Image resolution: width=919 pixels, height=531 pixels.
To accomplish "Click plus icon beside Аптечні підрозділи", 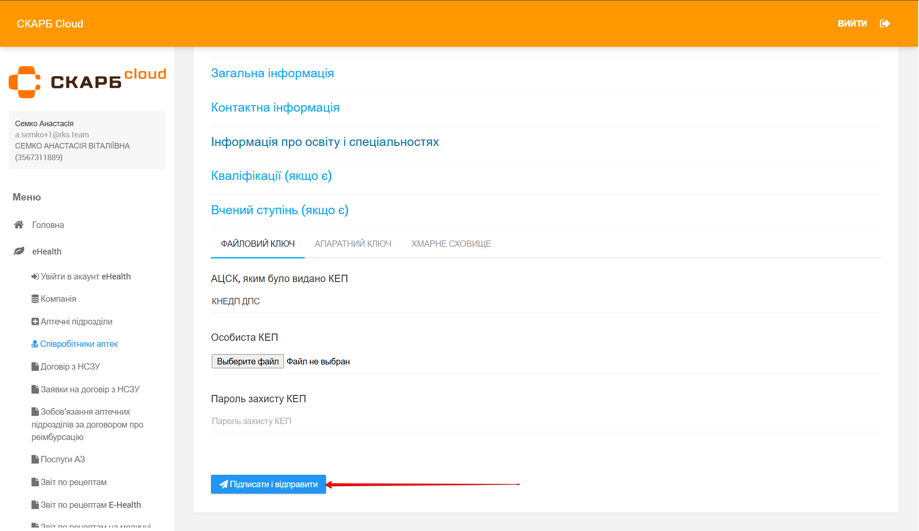I will pos(35,322).
